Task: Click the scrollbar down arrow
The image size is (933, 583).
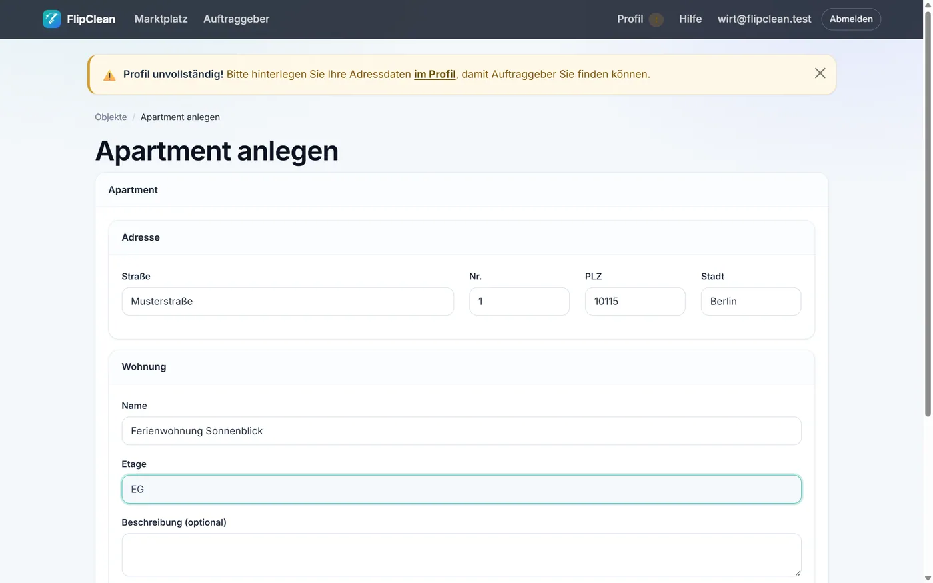Action: point(928,578)
